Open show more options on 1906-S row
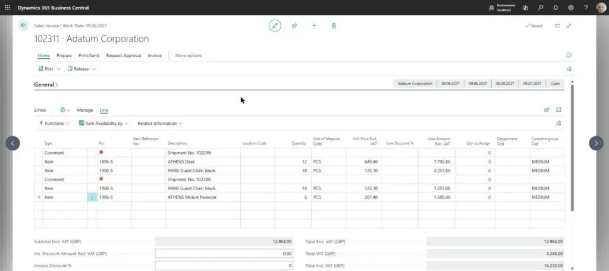This screenshot has height=271, width=609. [x=92, y=197]
